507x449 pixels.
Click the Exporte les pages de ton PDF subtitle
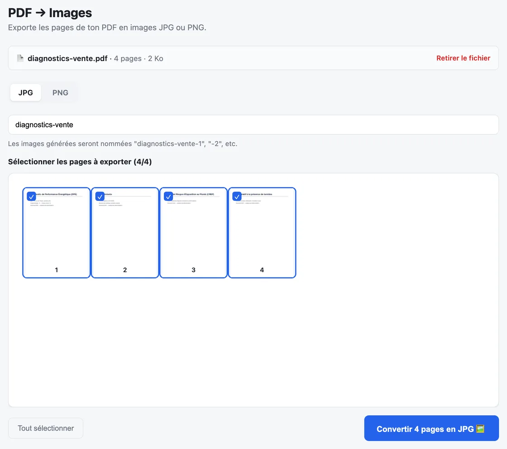coord(107,28)
